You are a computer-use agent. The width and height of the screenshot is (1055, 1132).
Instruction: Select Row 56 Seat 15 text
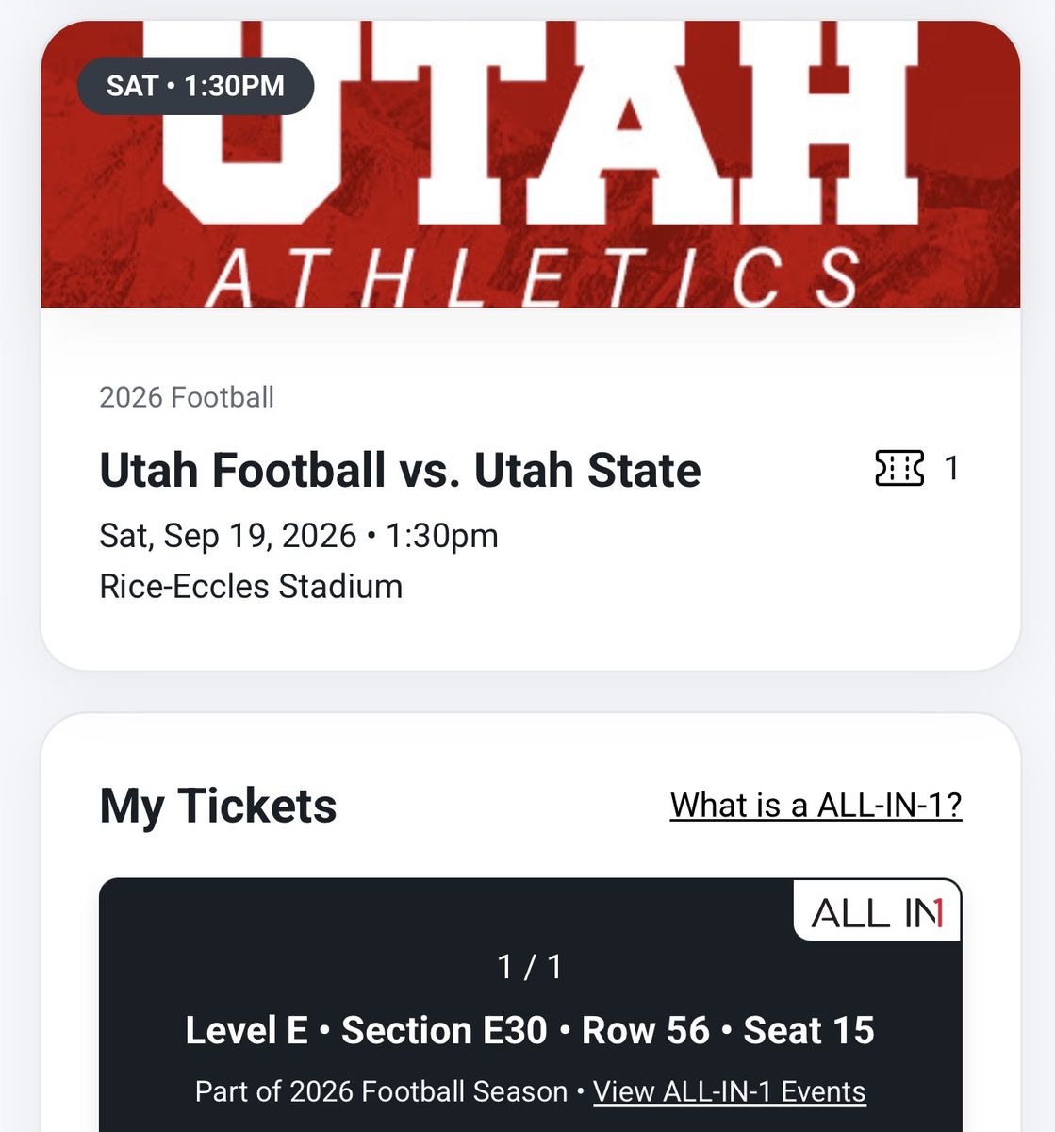coord(729,1030)
